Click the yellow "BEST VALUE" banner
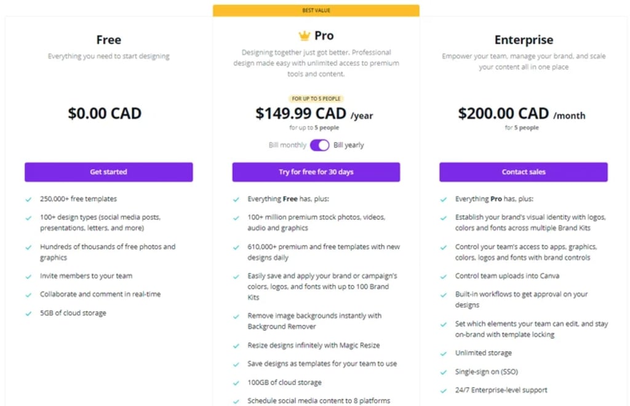The height and width of the screenshot is (406, 630). click(316, 10)
